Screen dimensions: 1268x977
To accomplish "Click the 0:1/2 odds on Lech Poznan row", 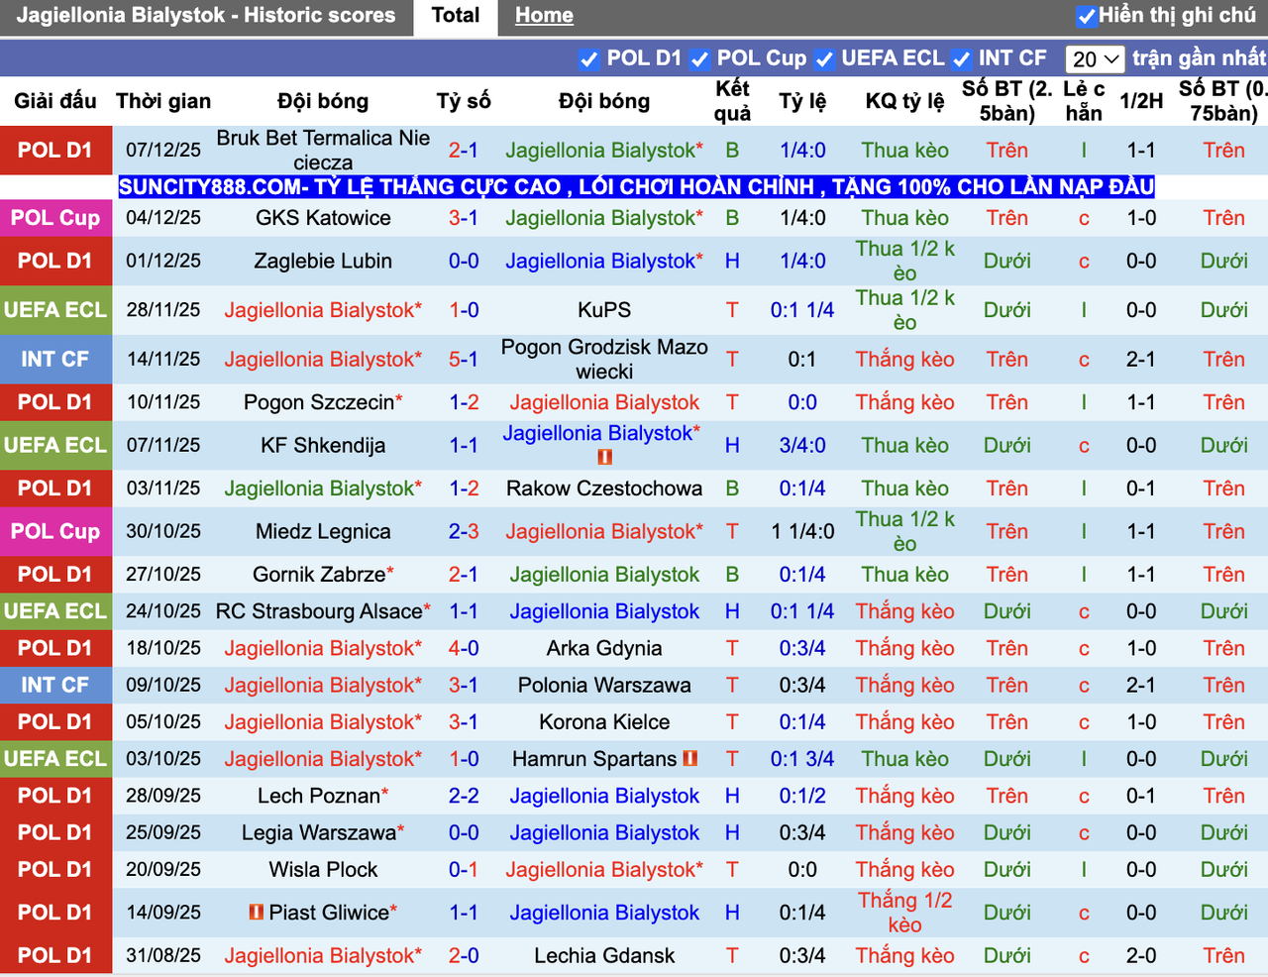I will coord(802,796).
